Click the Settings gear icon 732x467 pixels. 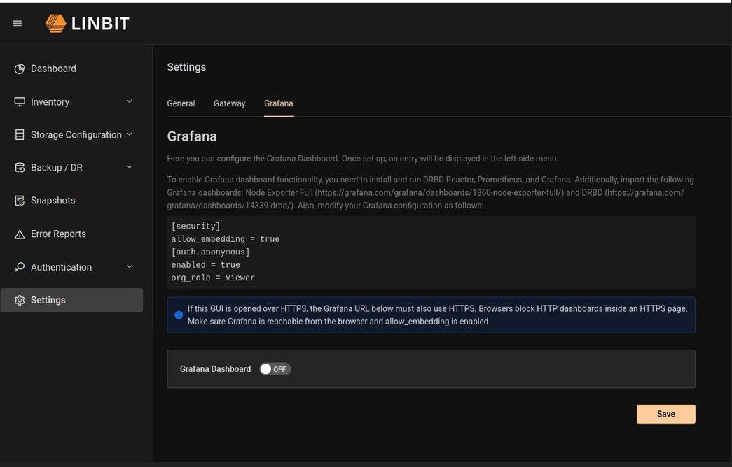[20, 300]
